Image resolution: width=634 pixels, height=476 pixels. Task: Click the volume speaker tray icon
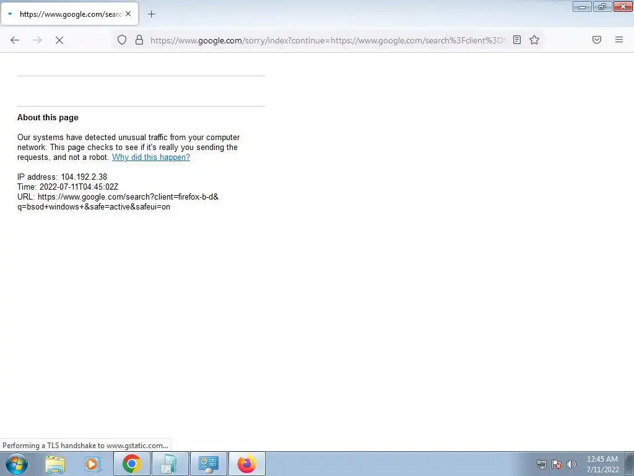click(x=571, y=464)
